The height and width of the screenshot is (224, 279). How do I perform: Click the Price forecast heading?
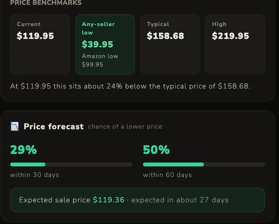(54, 126)
